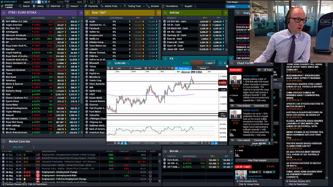Open the Patterns chart menu

(193, 143)
